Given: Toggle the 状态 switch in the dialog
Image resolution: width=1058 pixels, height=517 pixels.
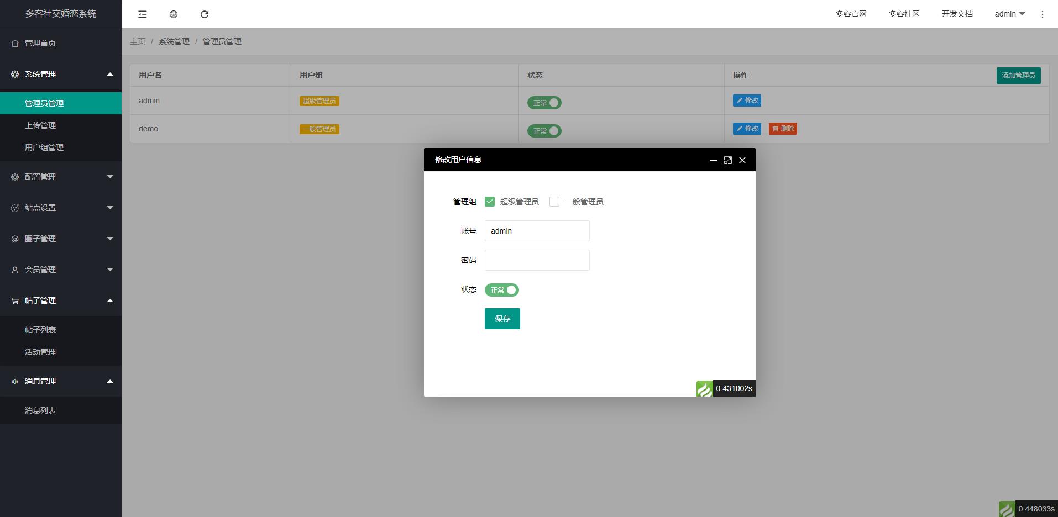Looking at the screenshot, I should coord(501,290).
